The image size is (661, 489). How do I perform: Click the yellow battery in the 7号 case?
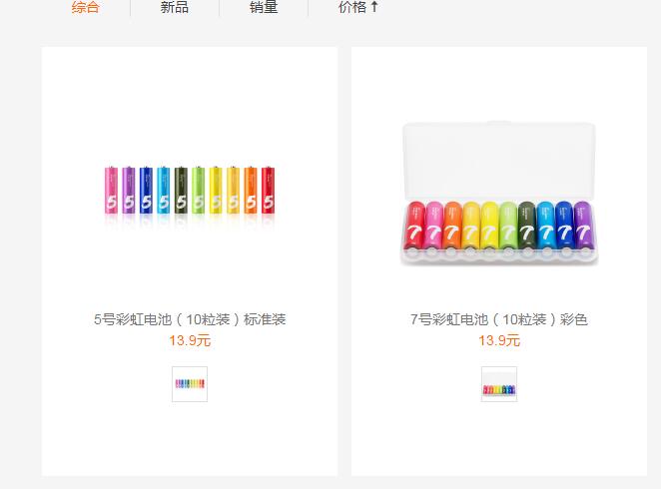[x=489, y=228]
